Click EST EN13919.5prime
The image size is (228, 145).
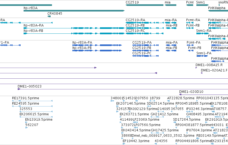[x=26, y=122]
